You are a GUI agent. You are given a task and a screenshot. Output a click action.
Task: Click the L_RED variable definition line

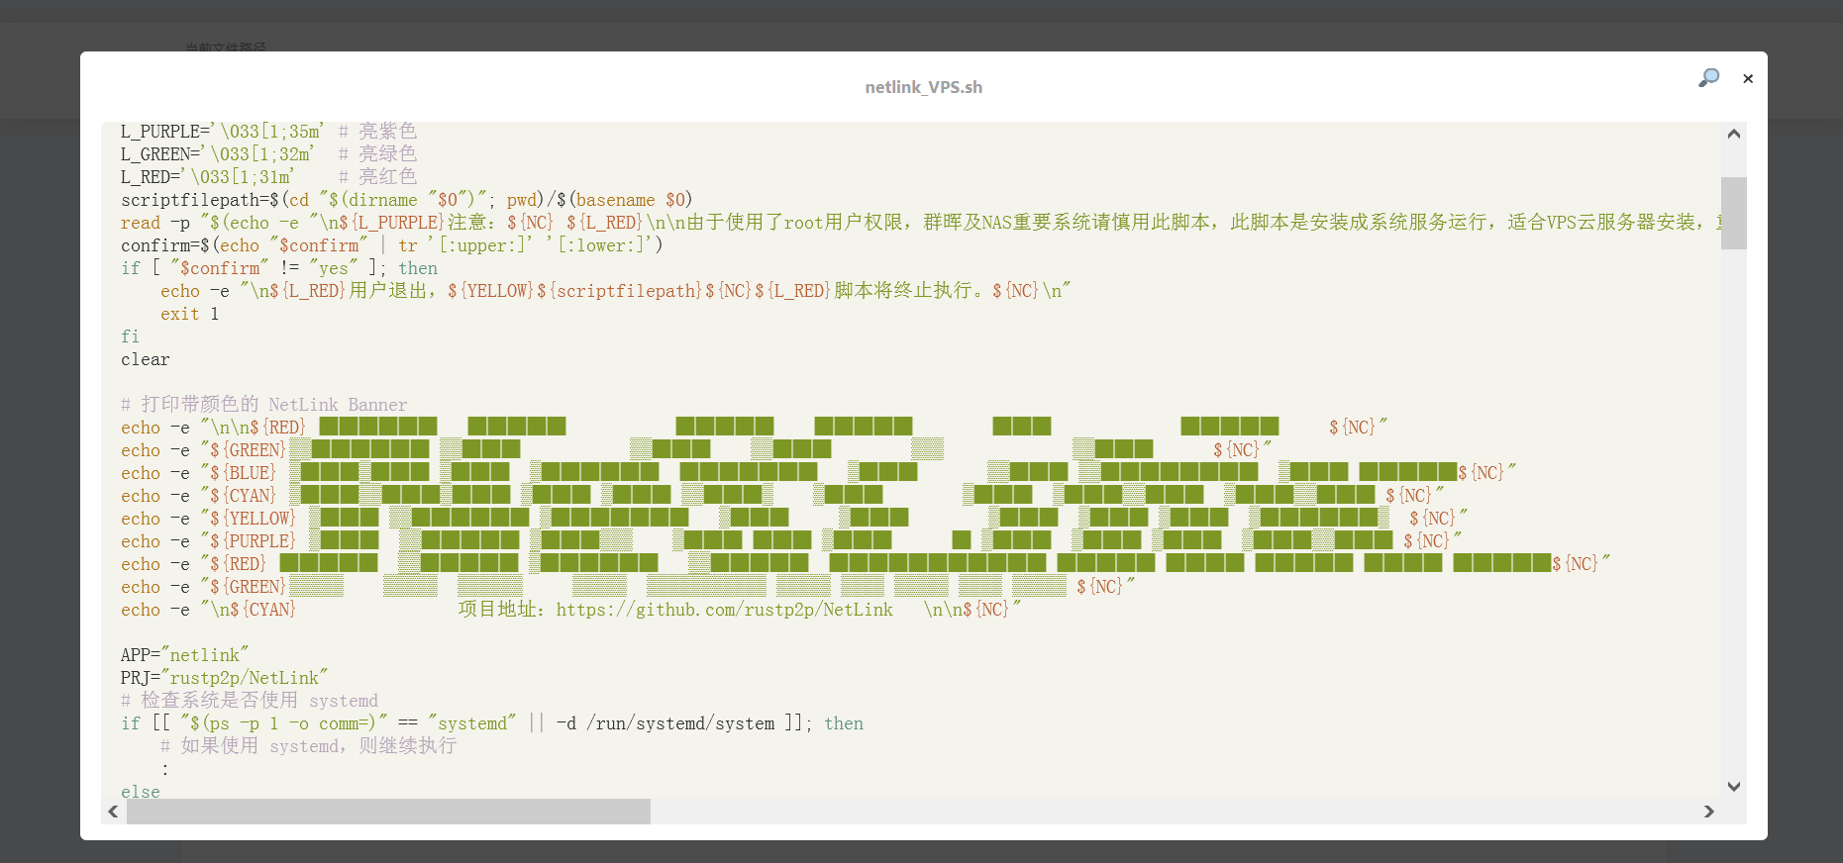pos(268,177)
